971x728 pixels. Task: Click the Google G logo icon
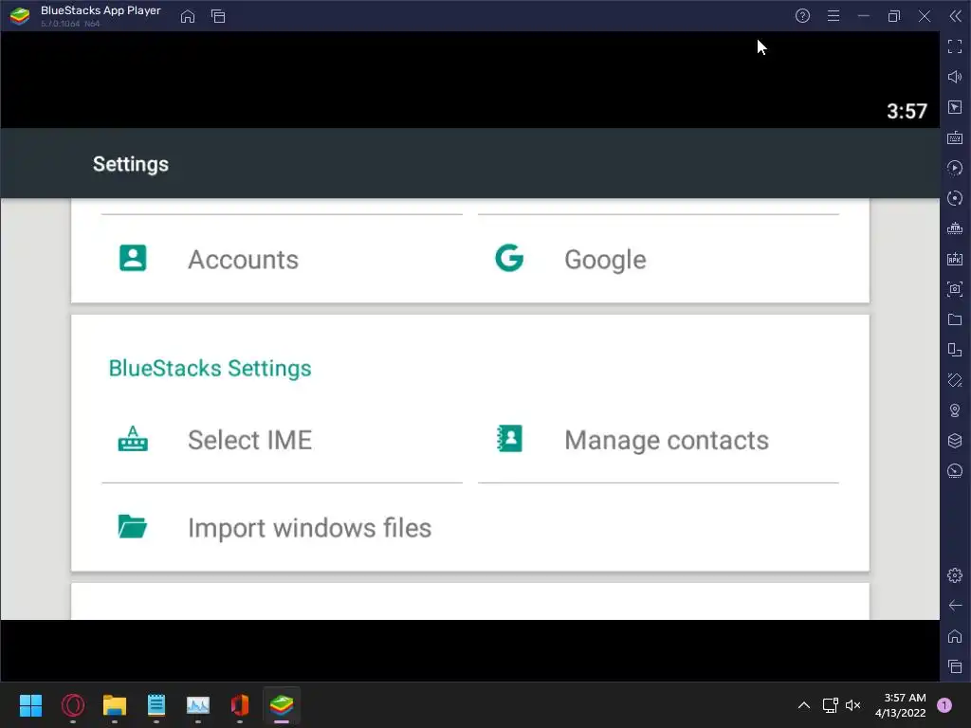pos(509,258)
